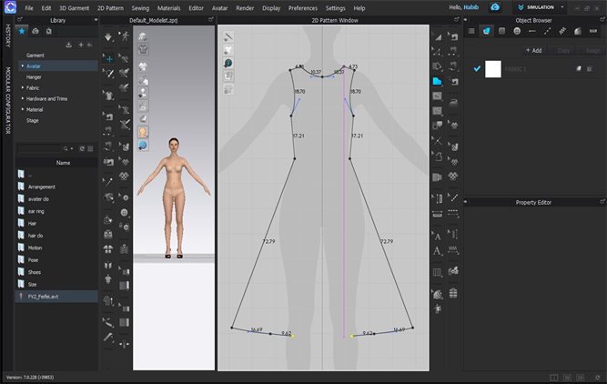The image size is (607, 384).
Task: Click the Copy button in Object Browser
Action: [563, 50]
